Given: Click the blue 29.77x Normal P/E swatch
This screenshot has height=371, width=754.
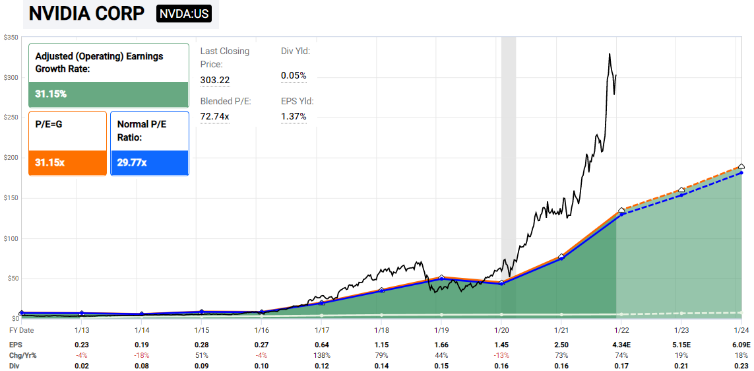Looking at the screenshot, I should click(x=150, y=162).
